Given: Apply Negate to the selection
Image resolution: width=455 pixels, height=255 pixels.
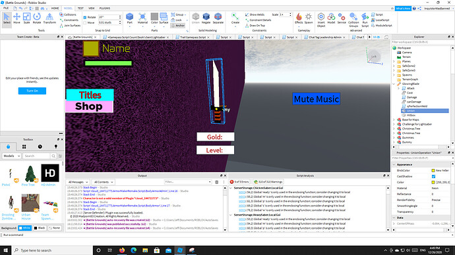Looking at the screenshot, I should coord(206,18).
